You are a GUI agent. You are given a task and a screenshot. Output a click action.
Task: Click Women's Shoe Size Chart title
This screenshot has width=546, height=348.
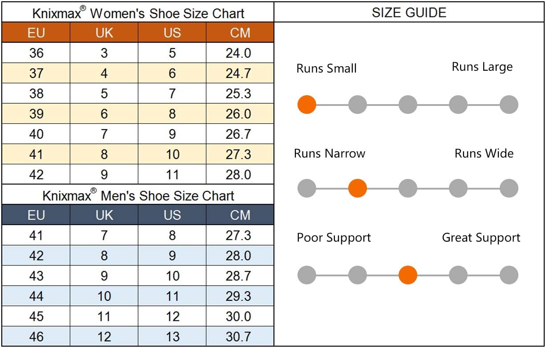click(x=138, y=13)
